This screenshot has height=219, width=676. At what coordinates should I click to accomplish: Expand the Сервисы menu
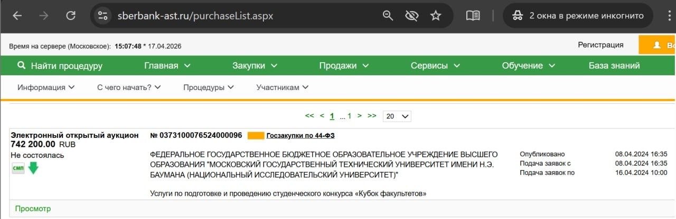[436, 66]
